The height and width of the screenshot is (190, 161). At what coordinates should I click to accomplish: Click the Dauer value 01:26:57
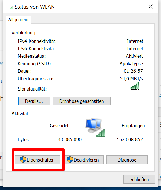click(x=133, y=71)
